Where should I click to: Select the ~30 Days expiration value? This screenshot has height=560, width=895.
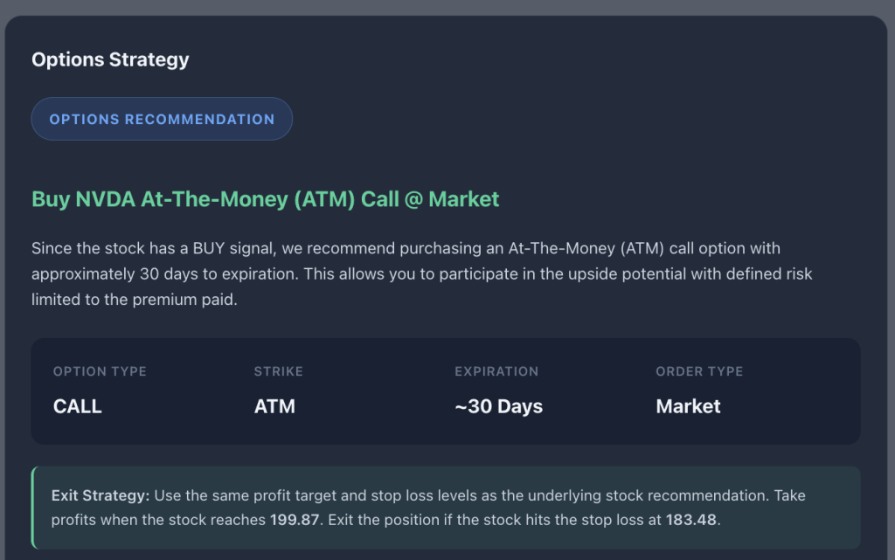pos(498,406)
